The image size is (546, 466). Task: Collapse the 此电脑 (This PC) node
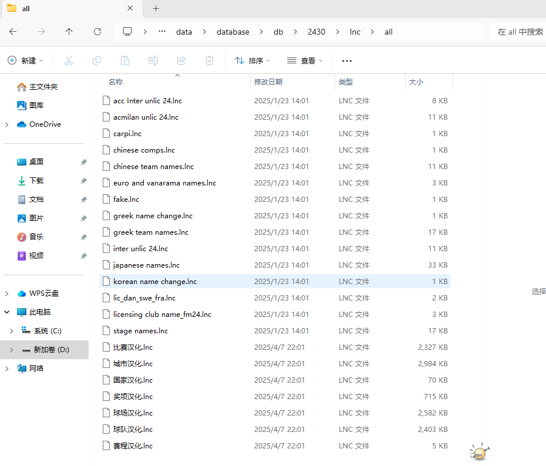7,312
